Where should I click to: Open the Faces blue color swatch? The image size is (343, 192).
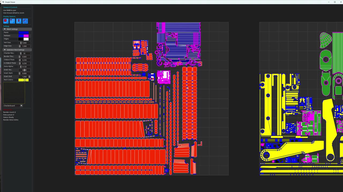[x=23, y=33]
